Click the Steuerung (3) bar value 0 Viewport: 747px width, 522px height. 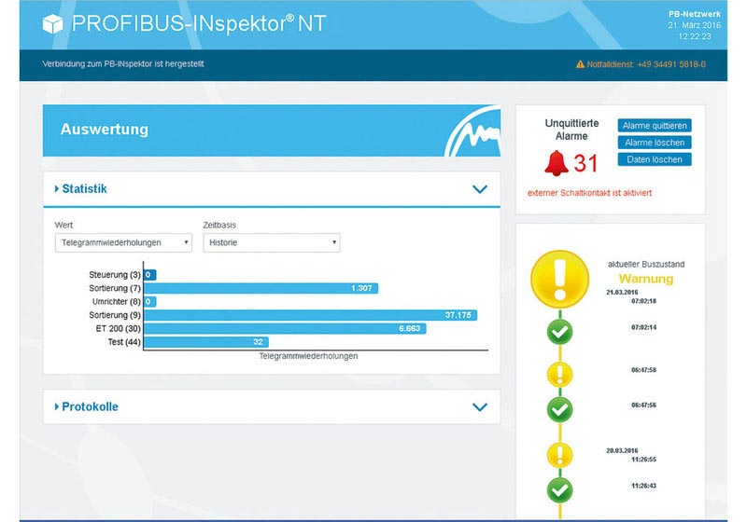pos(149,275)
